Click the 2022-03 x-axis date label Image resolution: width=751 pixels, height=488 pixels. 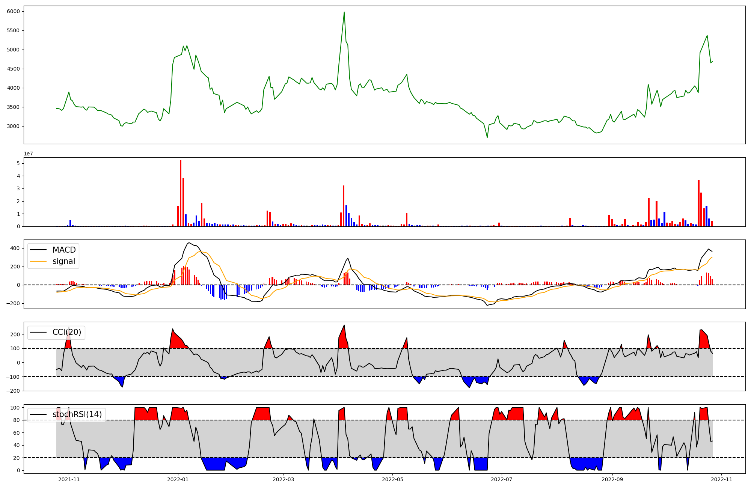[x=284, y=479]
